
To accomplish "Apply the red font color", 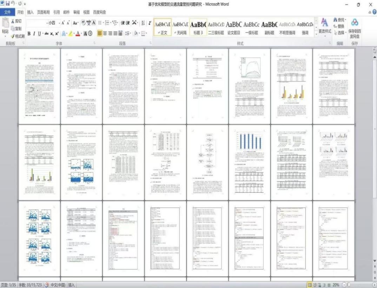I will tap(78, 33).
